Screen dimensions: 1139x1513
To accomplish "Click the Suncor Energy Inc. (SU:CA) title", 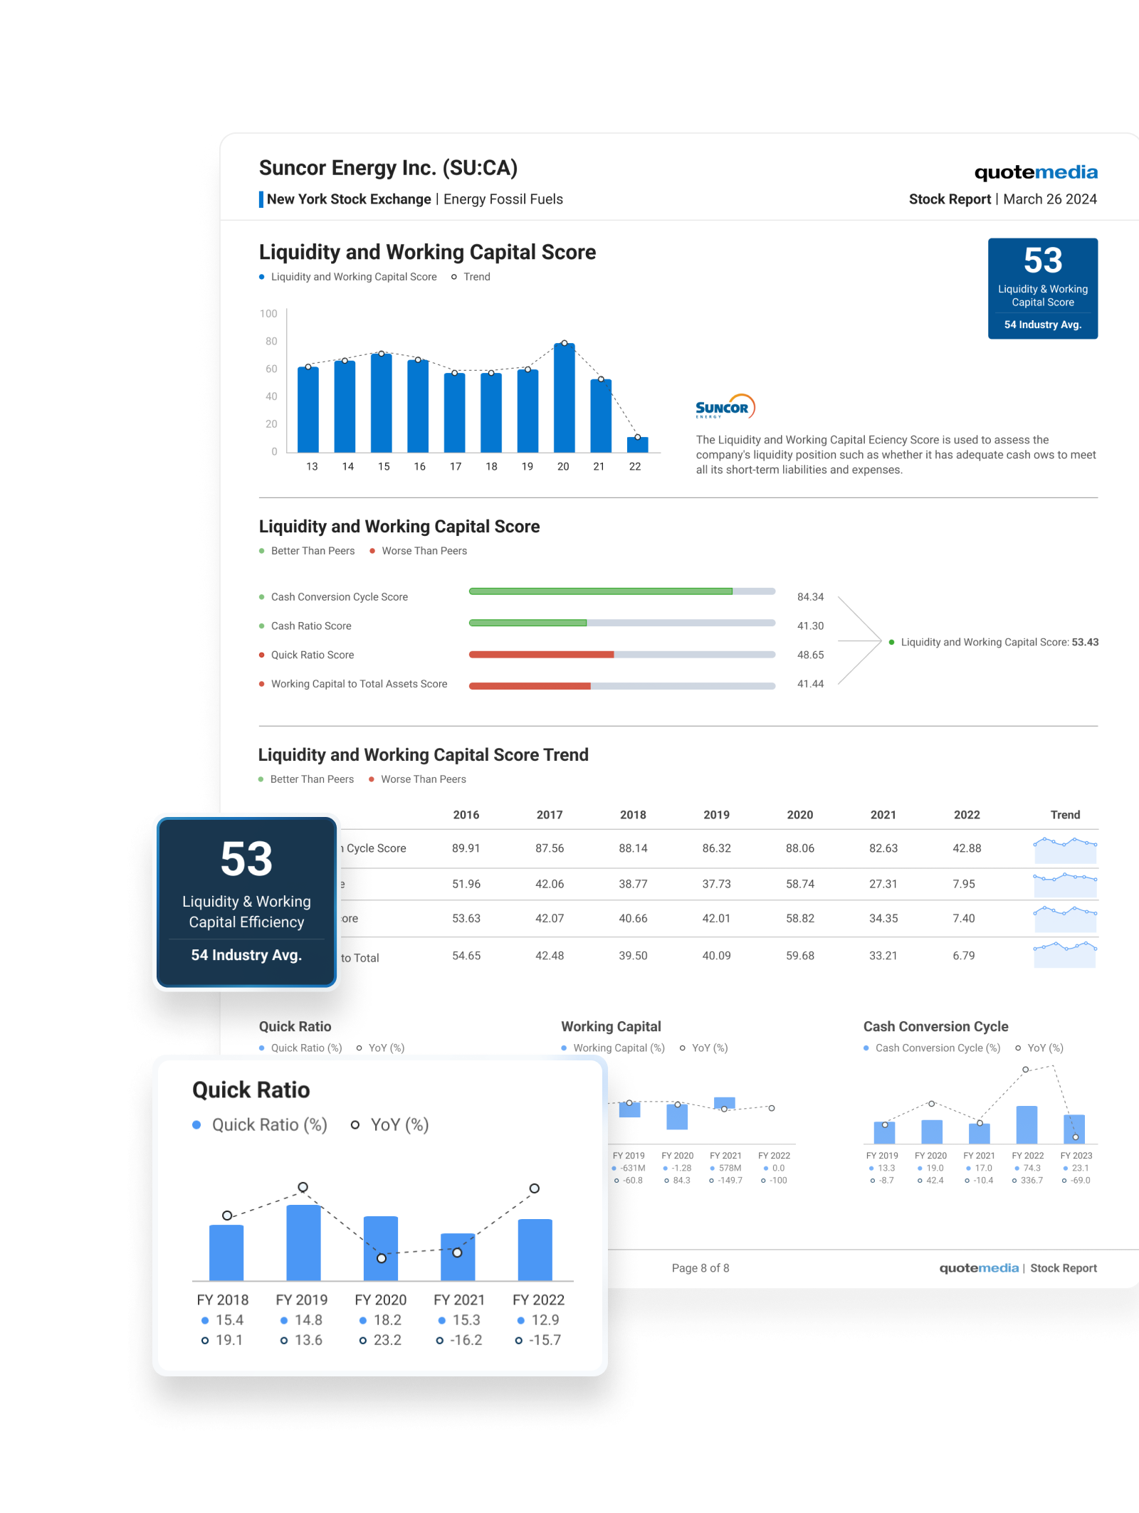I will 388,168.
